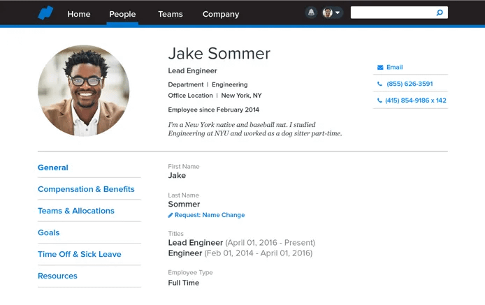Open the General profile section
This screenshot has height=305, width=485.
(53, 168)
